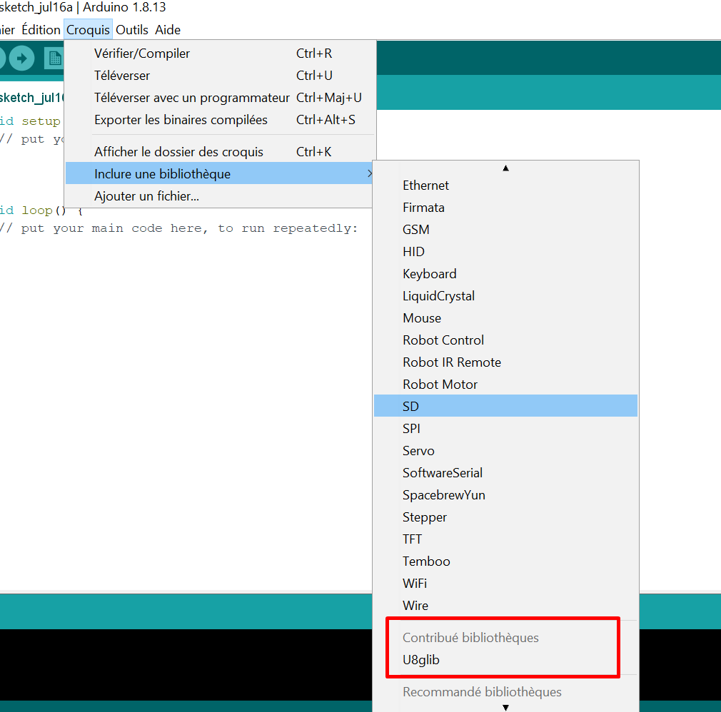This screenshot has height=712, width=721.
Task: Choose Téléverser avec un programmateur
Action: [221, 98]
